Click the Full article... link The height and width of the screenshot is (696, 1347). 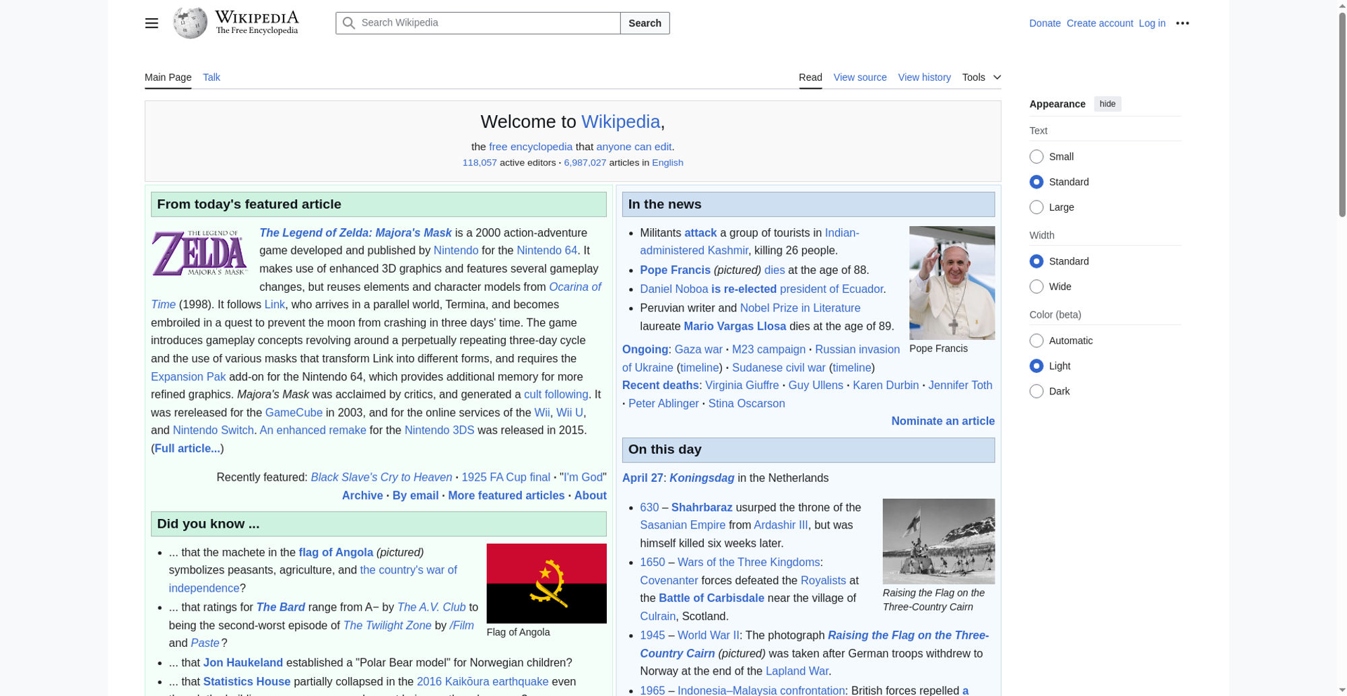coord(187,448)
